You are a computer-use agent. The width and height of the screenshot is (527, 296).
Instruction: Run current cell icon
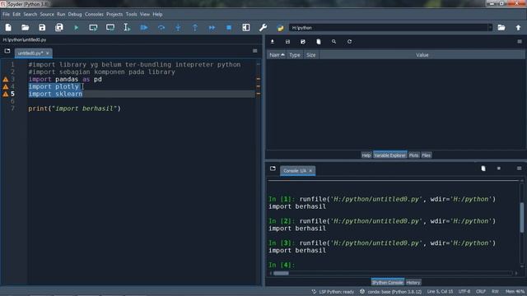tap(93, 27)
